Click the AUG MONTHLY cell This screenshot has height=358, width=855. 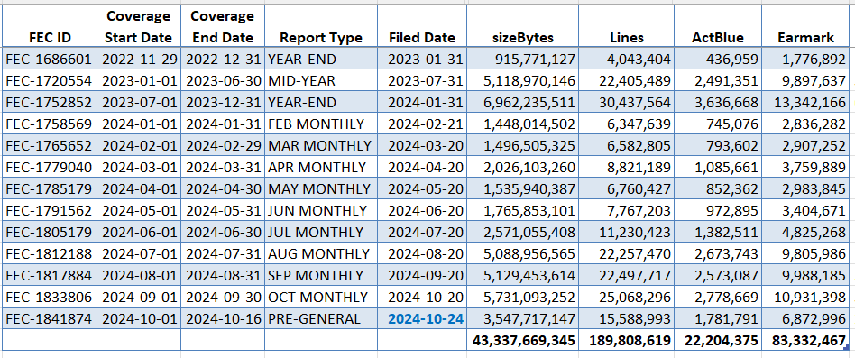321,254
